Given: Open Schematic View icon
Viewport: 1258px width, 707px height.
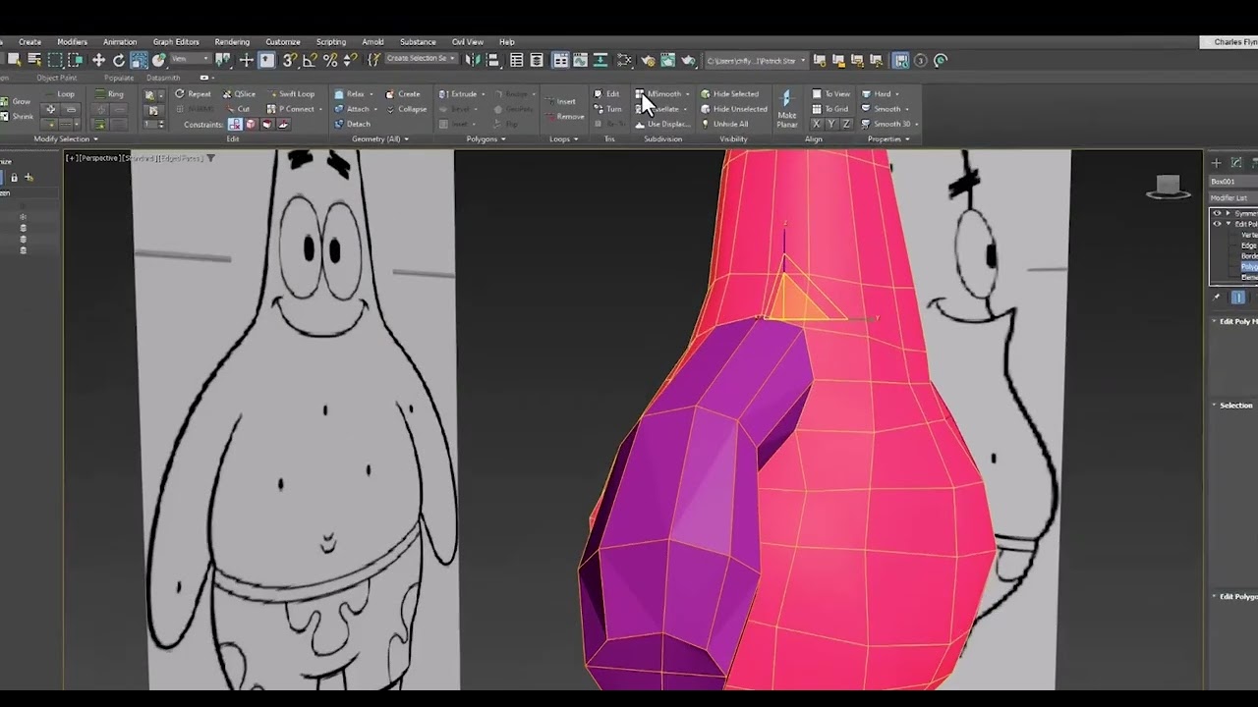Looking at the screenshot, I should pos(600,60).
